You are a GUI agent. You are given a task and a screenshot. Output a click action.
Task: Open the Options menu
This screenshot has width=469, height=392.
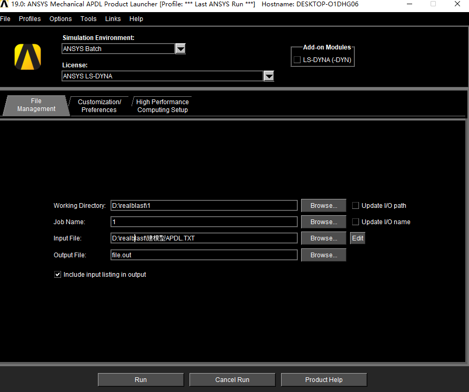pos(61,19)
